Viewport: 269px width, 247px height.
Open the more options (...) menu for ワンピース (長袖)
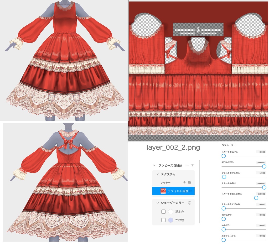click(x=187, y=165)
